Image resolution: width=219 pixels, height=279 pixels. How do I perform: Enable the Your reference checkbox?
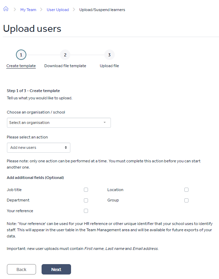coord(86,211)
